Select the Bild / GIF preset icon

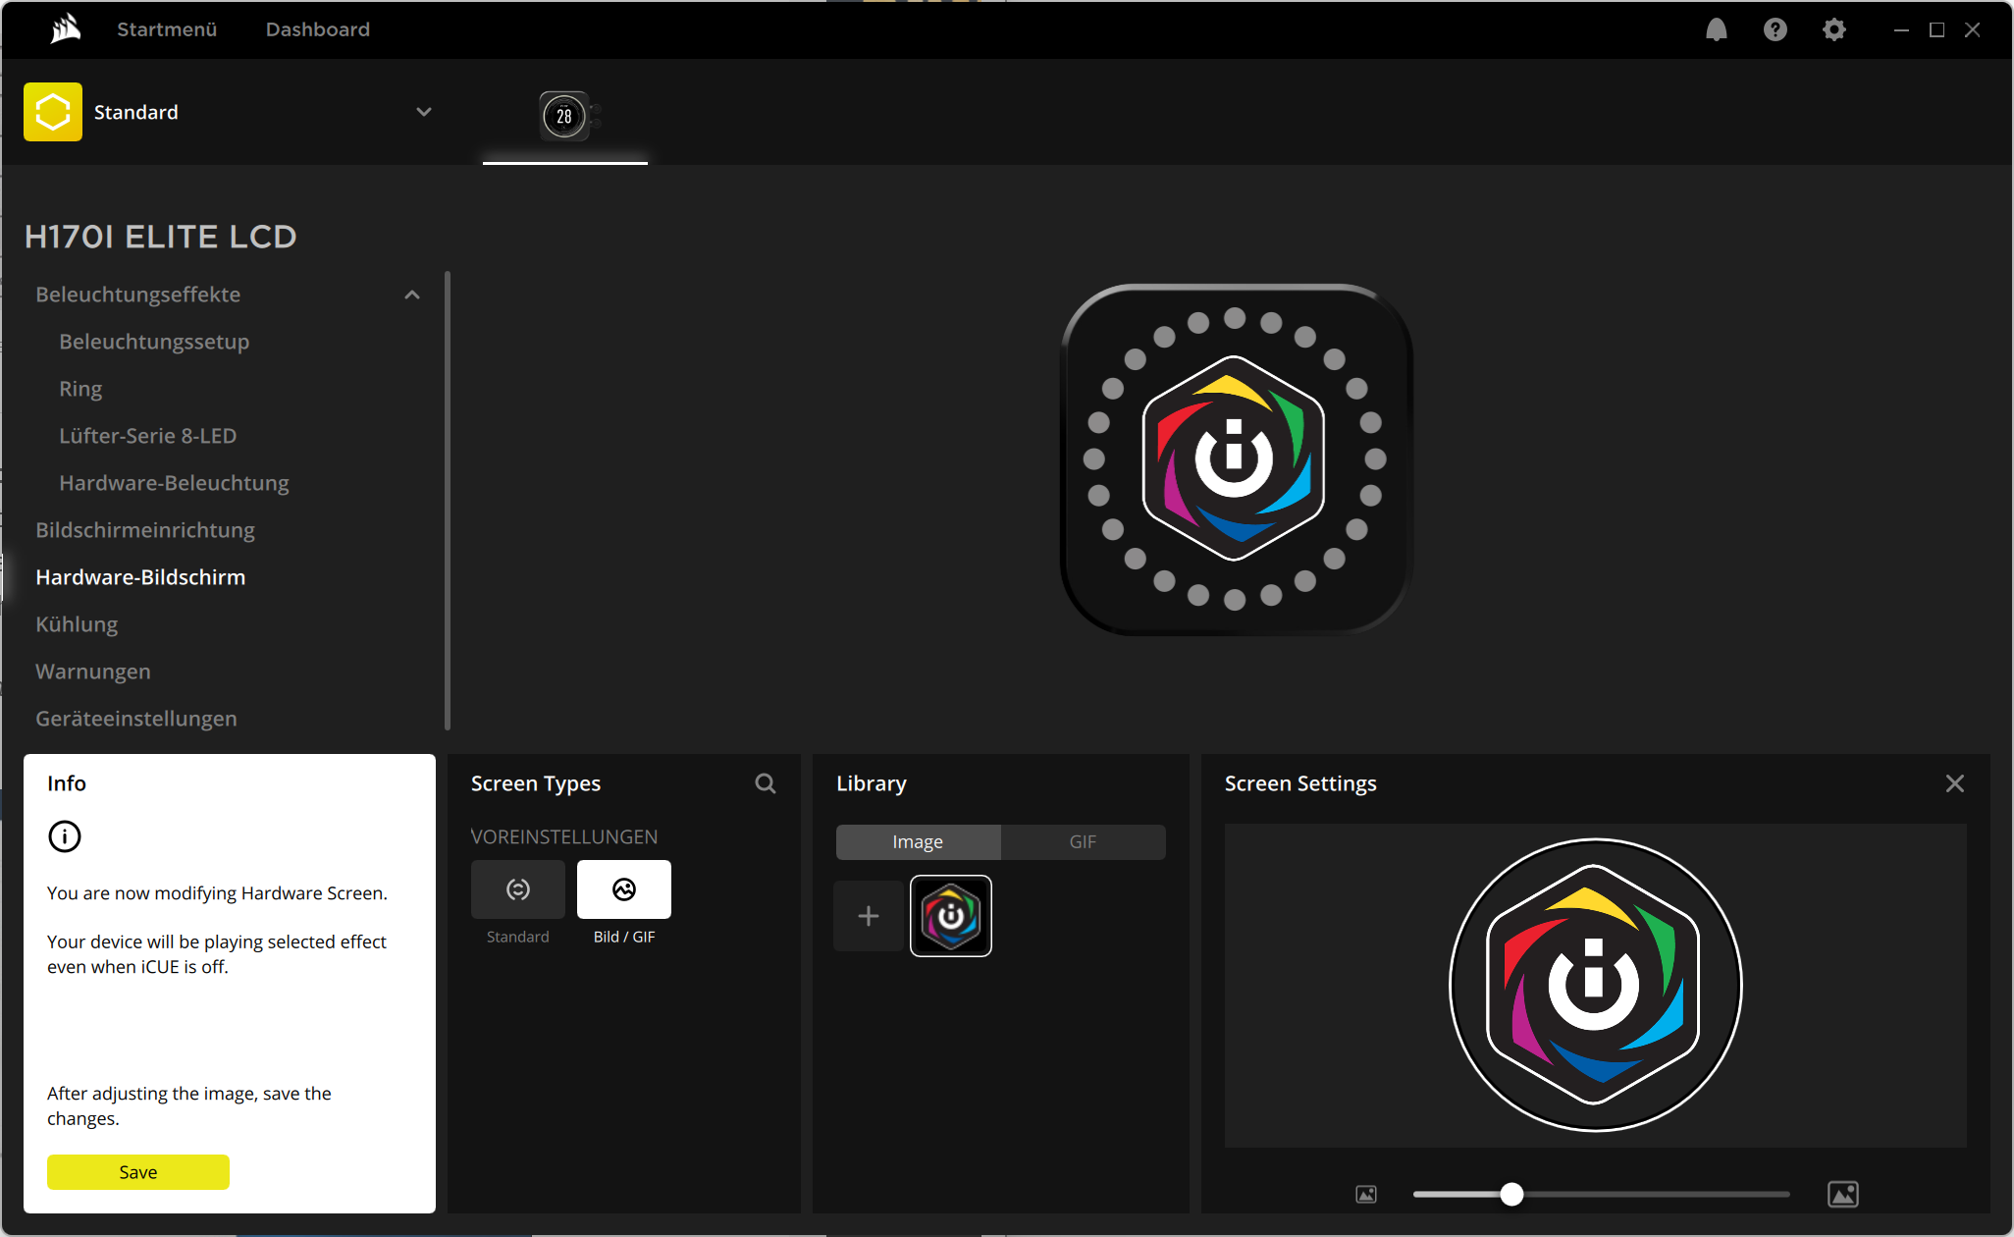624,889
